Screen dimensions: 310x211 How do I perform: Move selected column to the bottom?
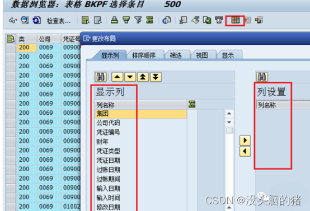tap(156, 77)
